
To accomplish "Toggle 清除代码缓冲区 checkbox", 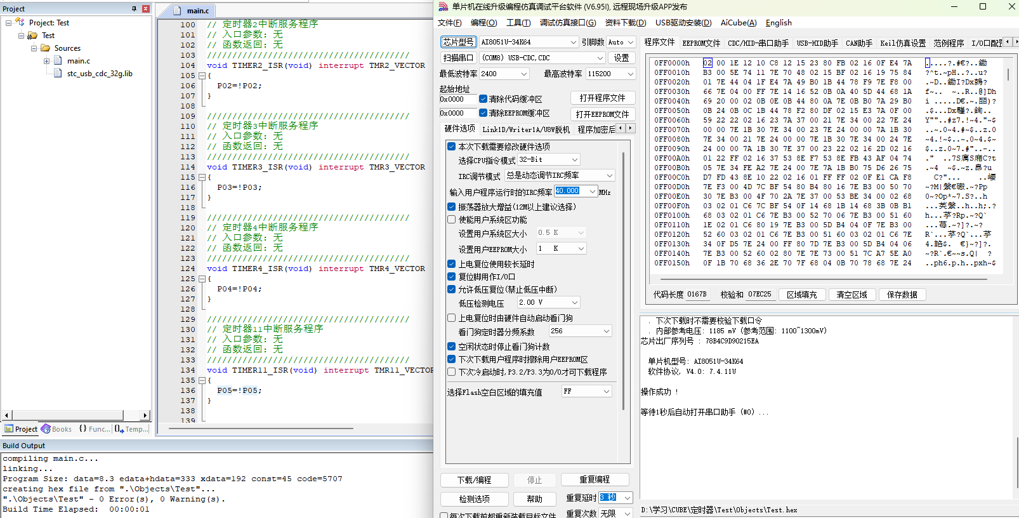I will pyautogui.click(x=483, y=99).
